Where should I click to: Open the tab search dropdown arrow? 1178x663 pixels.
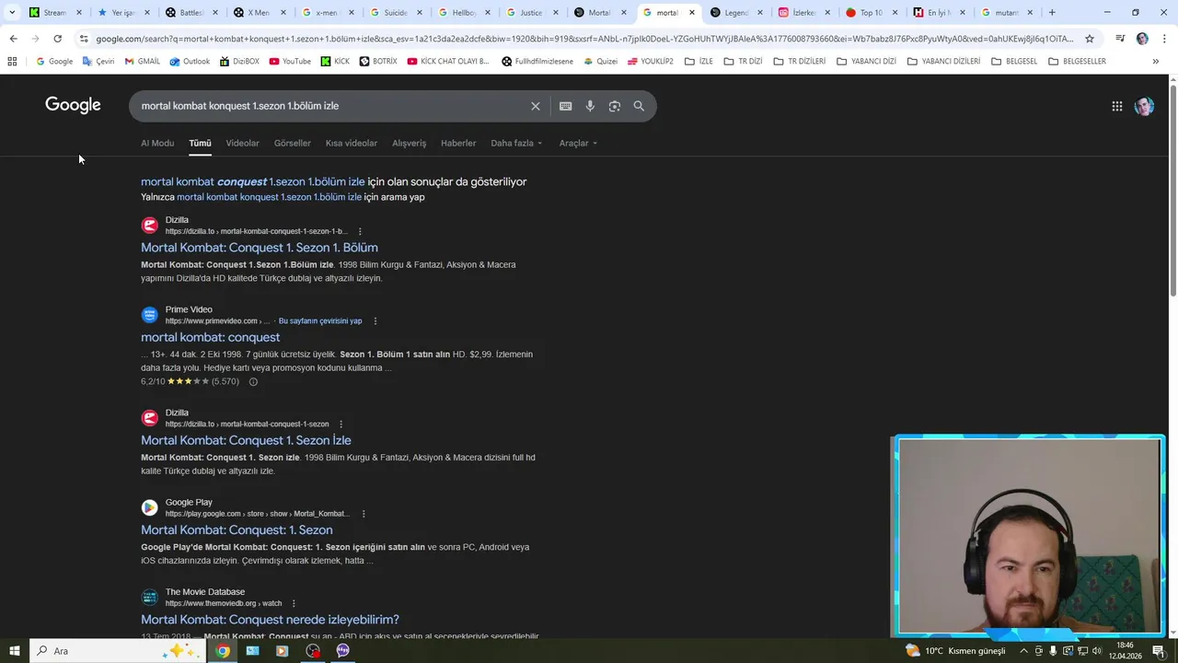12,13
